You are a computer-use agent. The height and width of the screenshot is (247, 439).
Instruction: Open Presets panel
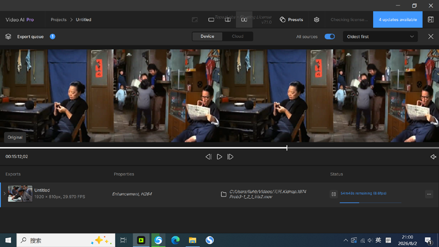[291, 20]
